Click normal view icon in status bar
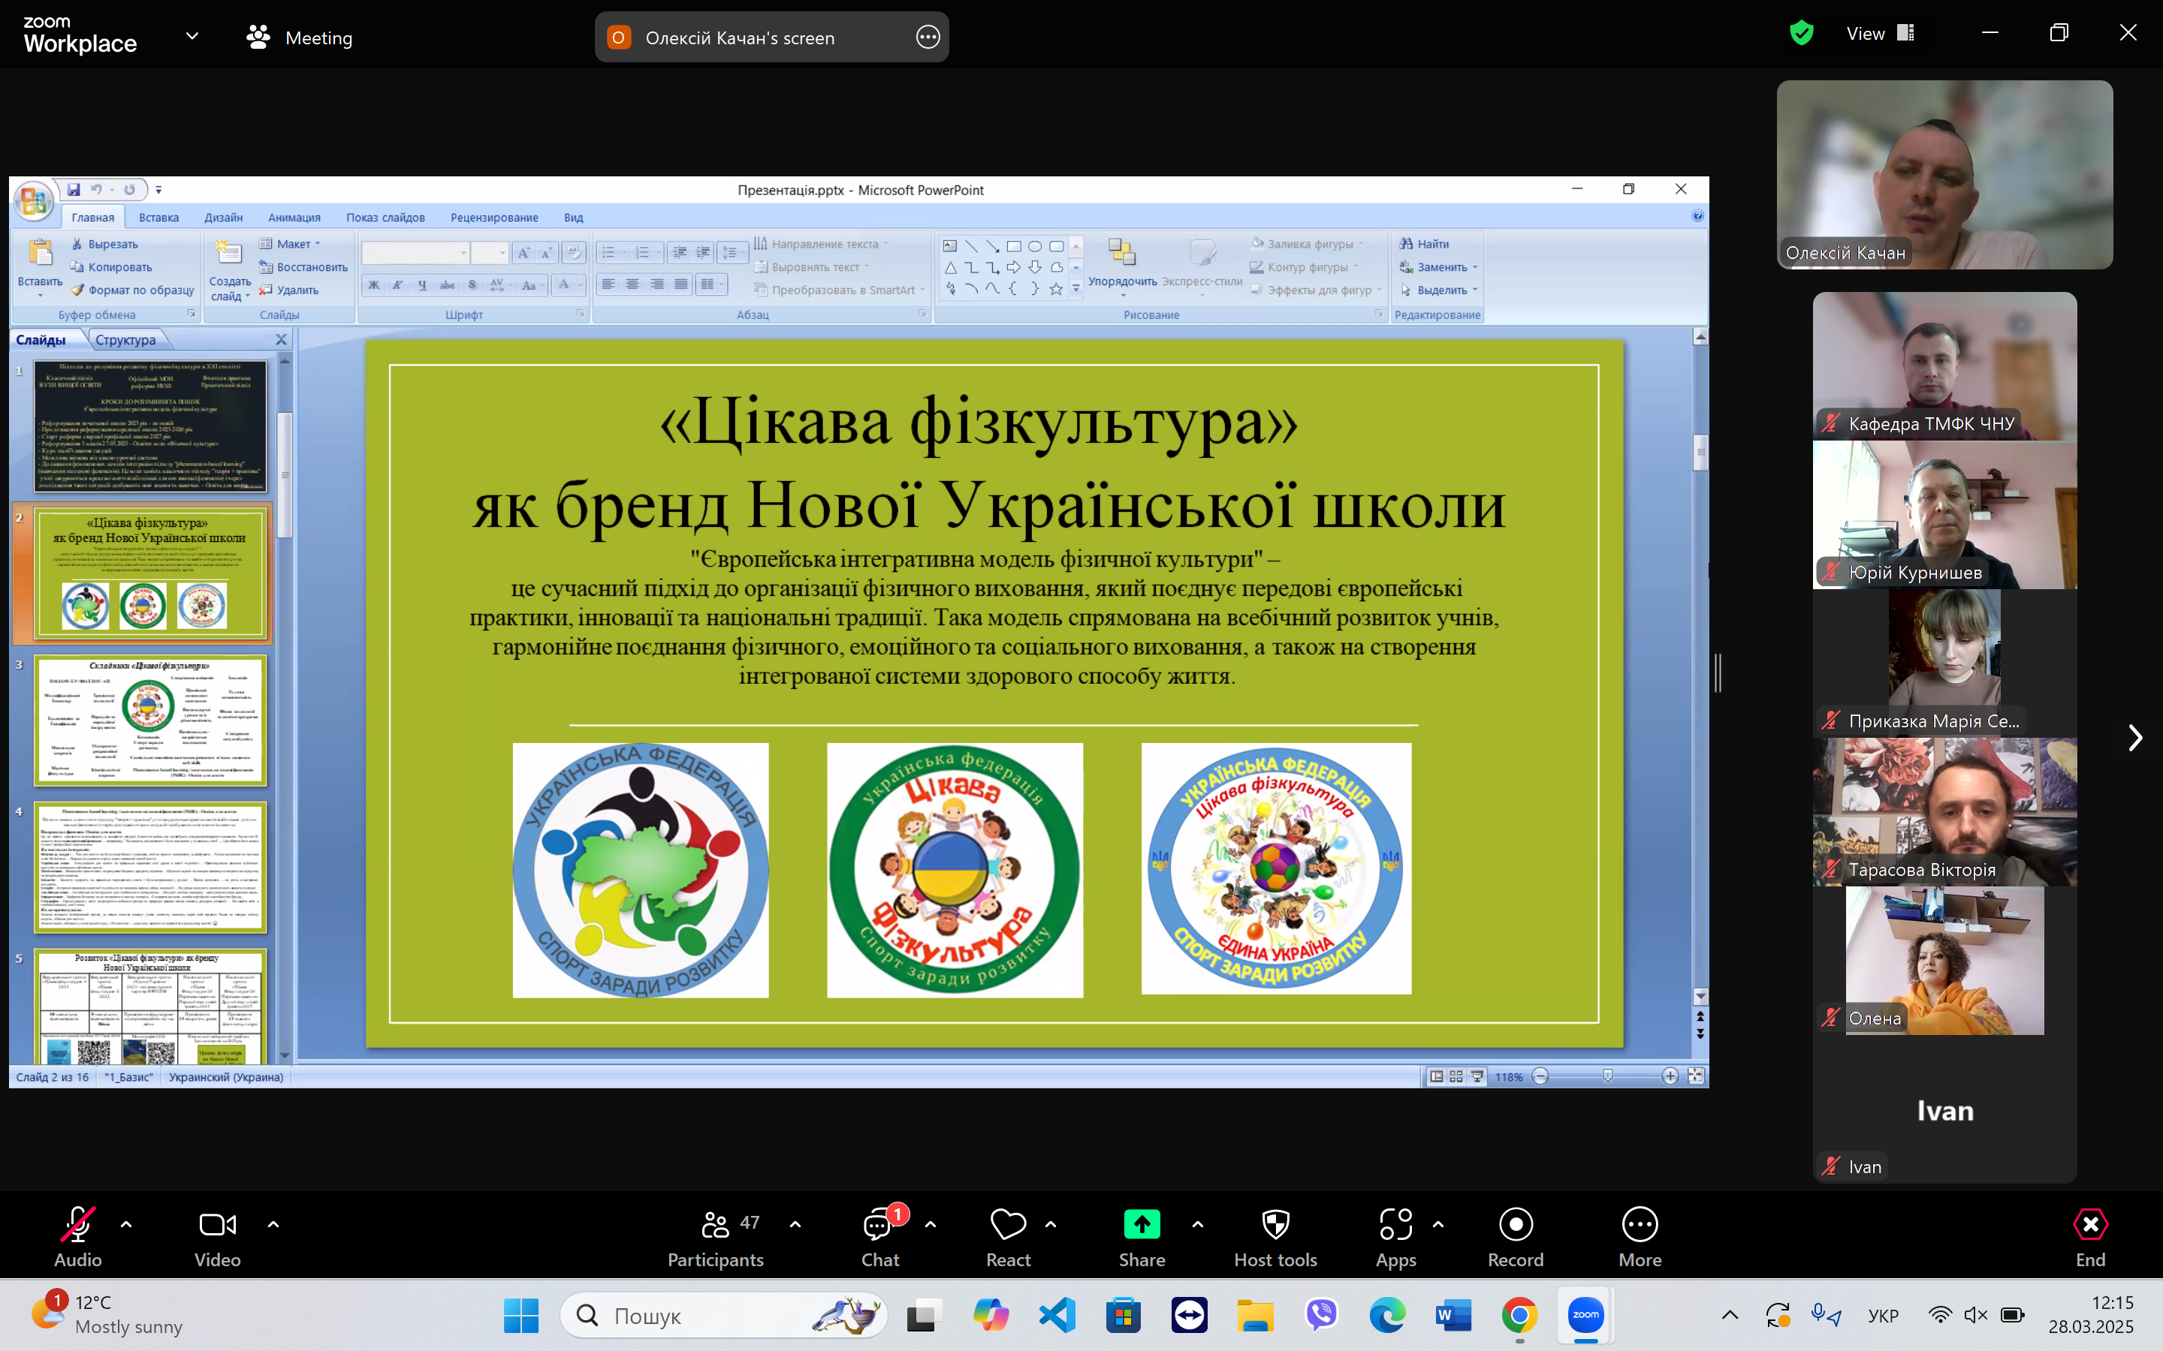The height and width of the screenshot is (1351, 2163). [x=1436, y=1077]
